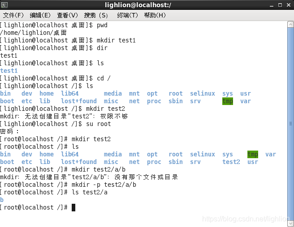This screenshot has height=227, width=294.
Task: Click the 密码： password prompt line
Action: pyautogui.click(x=9, y=131)
